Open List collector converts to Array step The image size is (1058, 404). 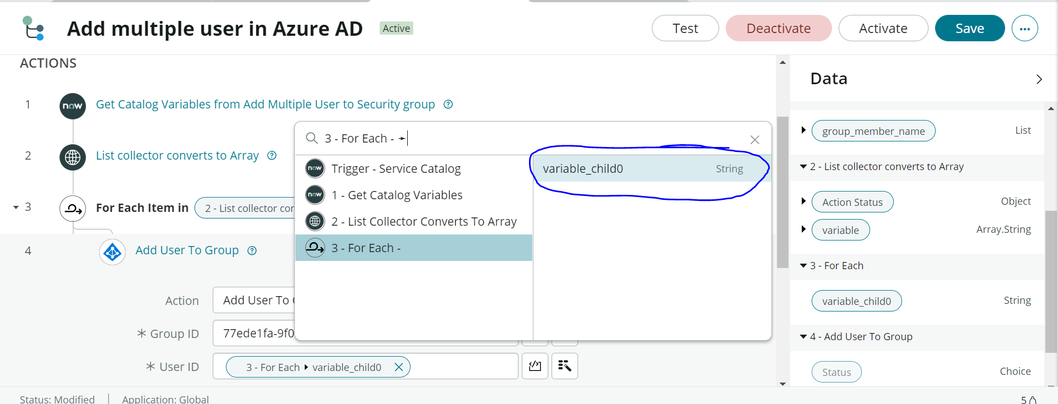click(177, 156)
